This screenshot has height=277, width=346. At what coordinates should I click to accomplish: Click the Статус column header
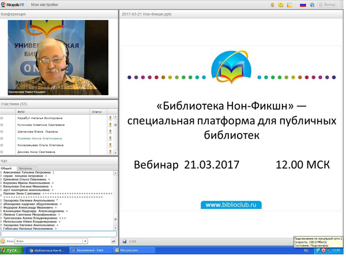[x=98, y=112]
